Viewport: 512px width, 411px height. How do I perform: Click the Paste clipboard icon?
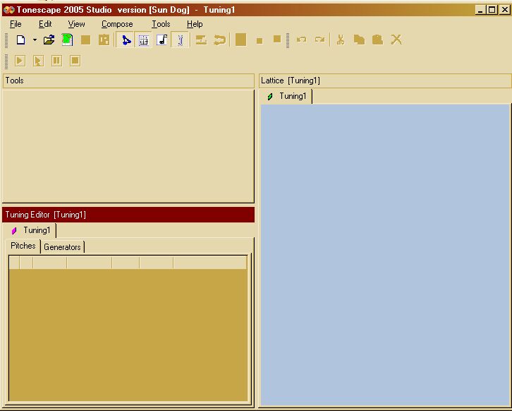click(378, 40)
